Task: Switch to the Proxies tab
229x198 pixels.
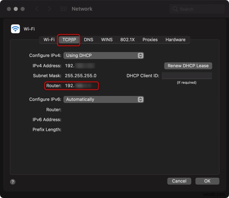Action: [150, 40]
